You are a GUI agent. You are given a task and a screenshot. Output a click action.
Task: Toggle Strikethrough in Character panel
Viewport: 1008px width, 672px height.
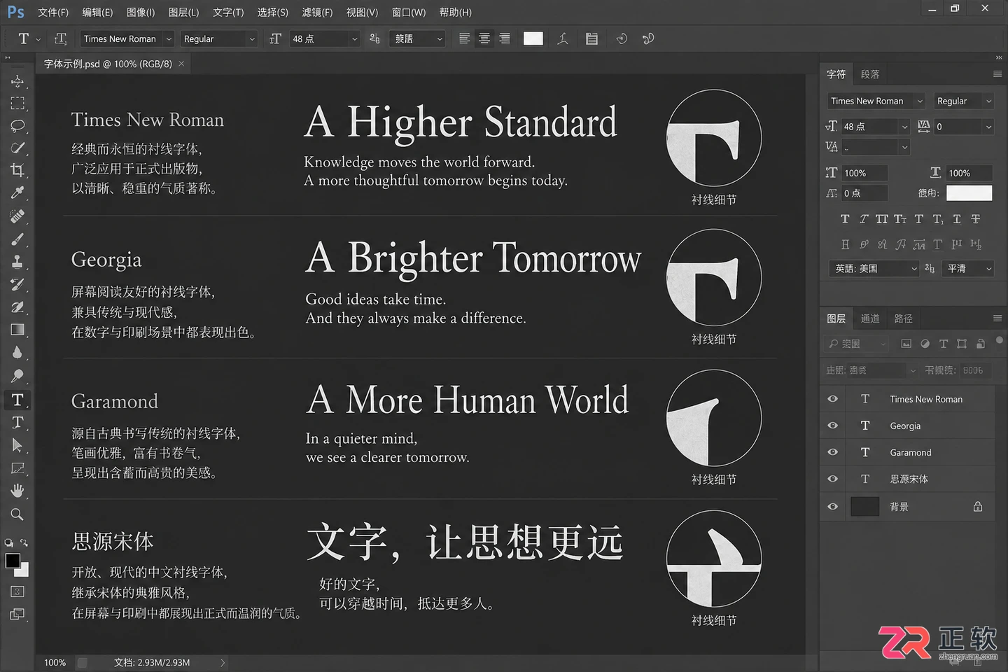(976, 219)
